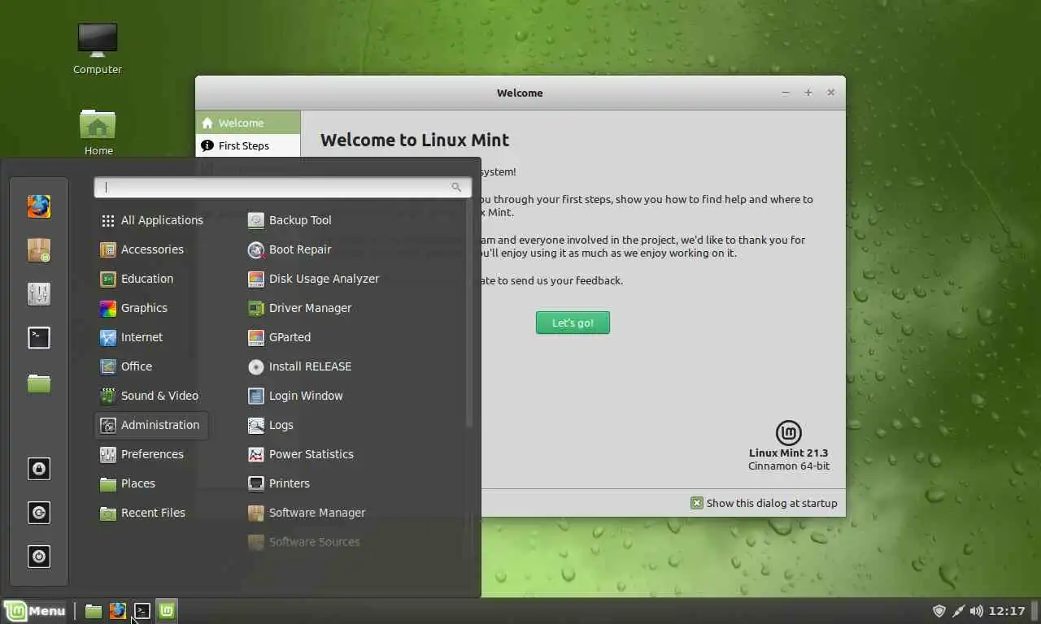Open Files folder icon in menu sidebar
The height and width of the screenshot is (624, 1041).
pos(39,382)
